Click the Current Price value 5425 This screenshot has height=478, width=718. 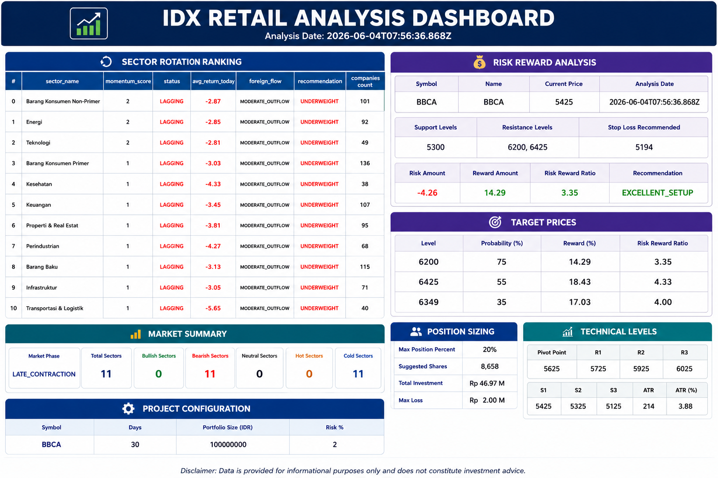pyautogui.click(x=564, y=102)
